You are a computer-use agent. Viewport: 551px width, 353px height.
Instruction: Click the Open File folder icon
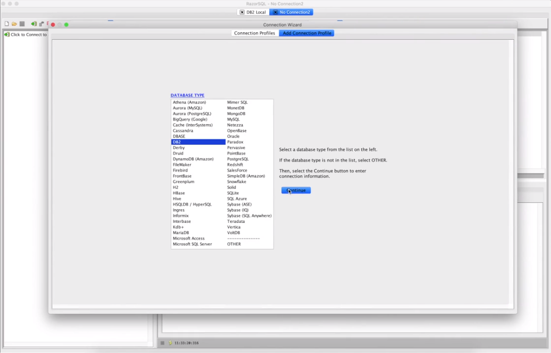pos(14,24)
